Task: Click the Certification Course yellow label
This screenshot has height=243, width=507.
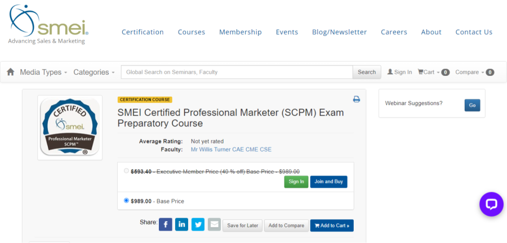Action: (145, 100)
